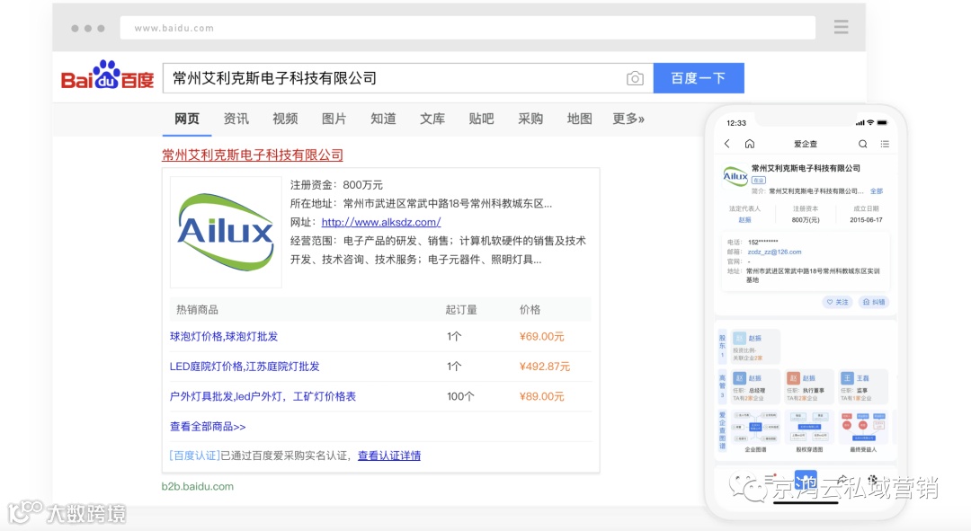Click the ¥492.87元 price
Screen dimensions: 971x531
point(544,367)
